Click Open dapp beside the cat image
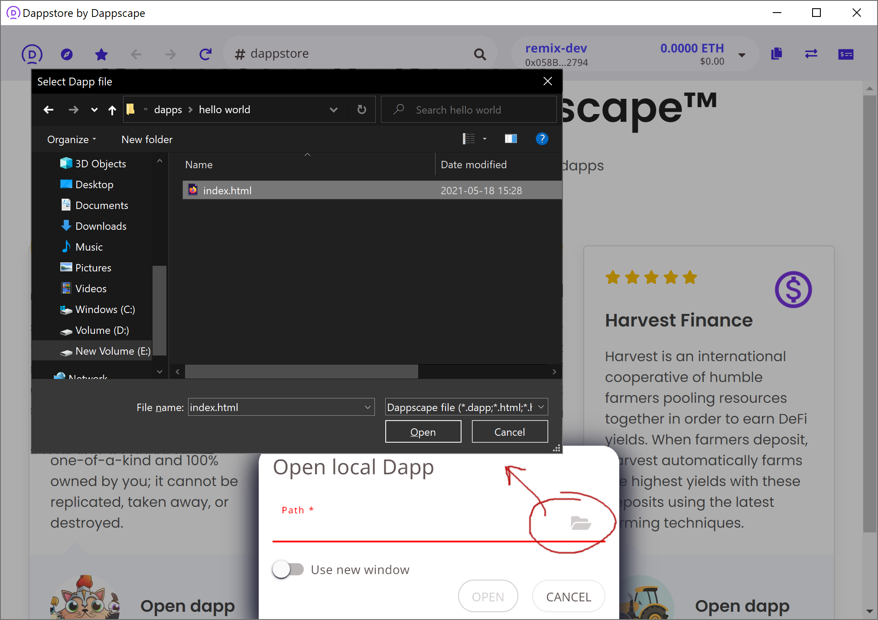This screenshot has width=878, height=620. (188, 606)
